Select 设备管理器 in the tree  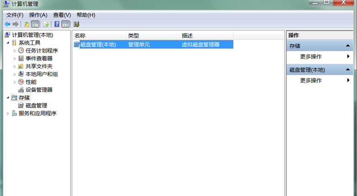click(39, 90)
